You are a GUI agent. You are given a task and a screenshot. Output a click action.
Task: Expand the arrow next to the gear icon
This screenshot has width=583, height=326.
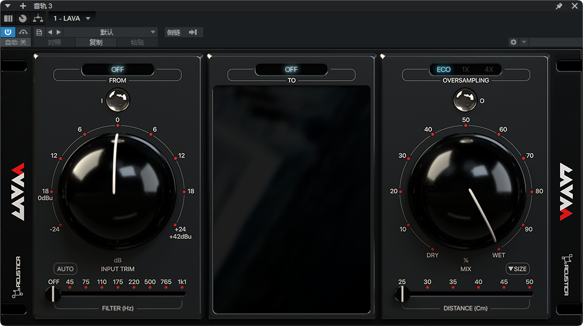point(524,42)
